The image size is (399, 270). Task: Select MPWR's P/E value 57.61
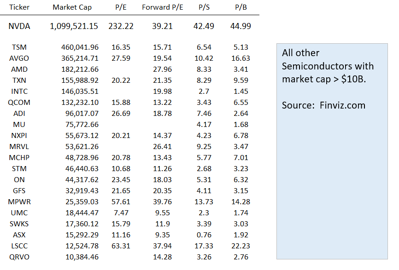point(121,201)
